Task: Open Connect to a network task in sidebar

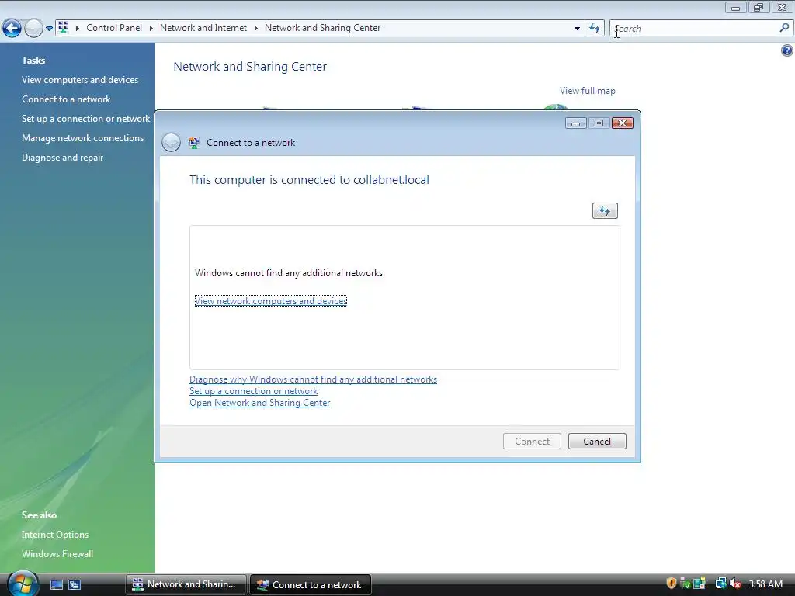Action: pos(66,99)
